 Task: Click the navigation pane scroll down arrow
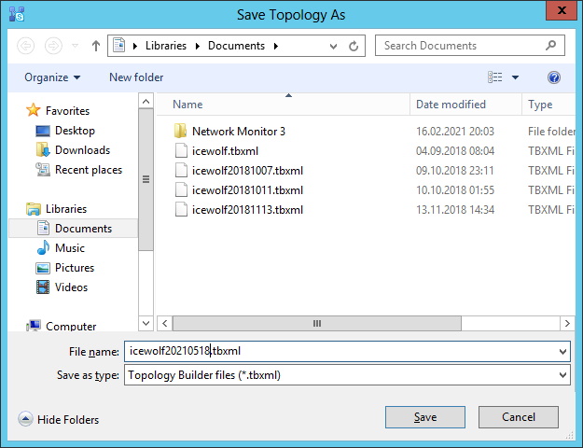coord(146,323)
